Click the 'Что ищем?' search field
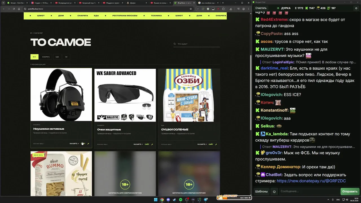Viewport: 361px width, 203px height. pyautogui.click(x=197, y=44)
